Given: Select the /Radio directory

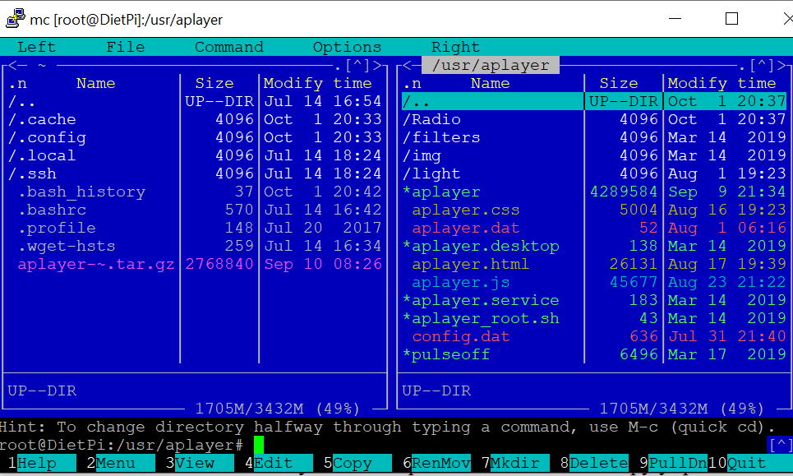Looking at the screenshot, I should (431, 119).
